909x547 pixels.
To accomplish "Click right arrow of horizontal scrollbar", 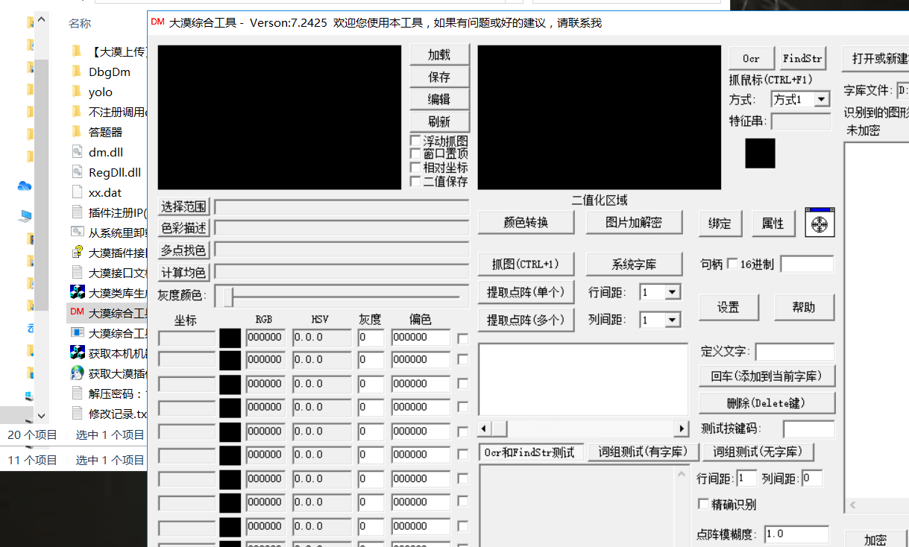I will tap(682, 429).
